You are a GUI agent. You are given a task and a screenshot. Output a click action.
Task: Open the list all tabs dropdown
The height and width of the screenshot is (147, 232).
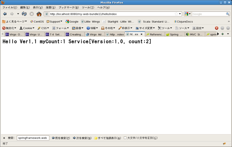coord(228,34)
